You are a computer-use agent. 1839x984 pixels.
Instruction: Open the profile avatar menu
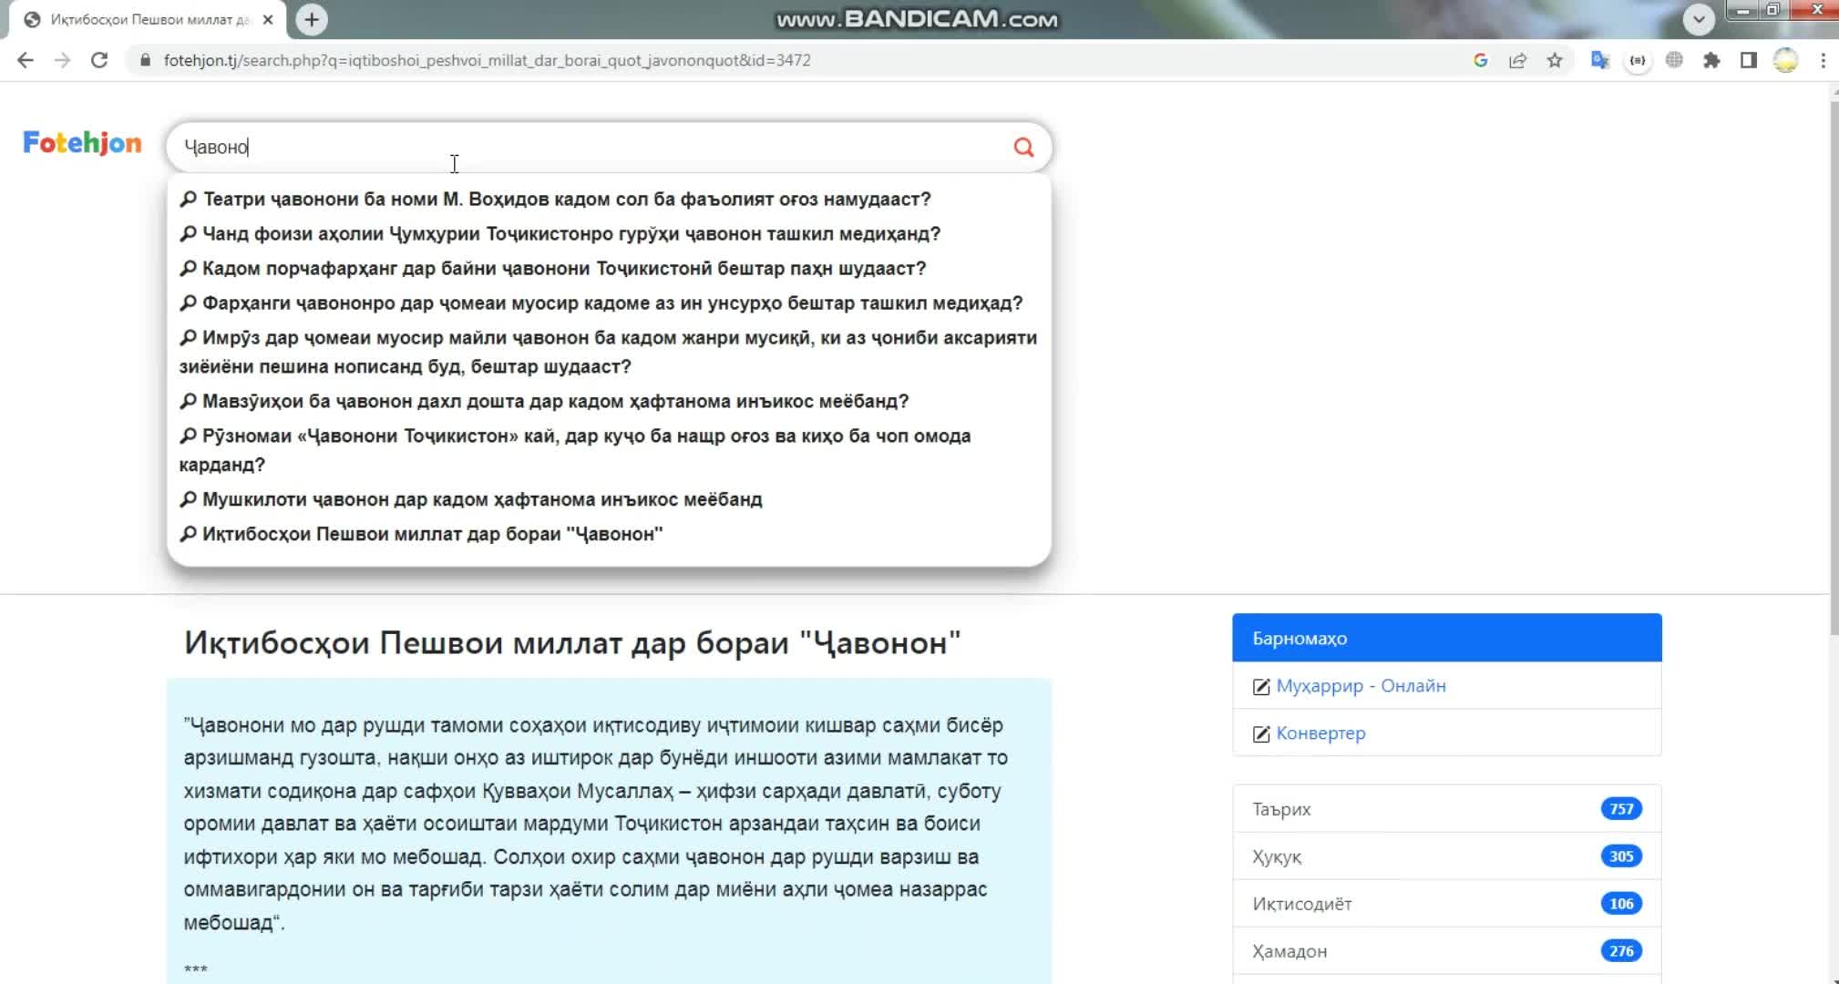click(x=1785, y=60)
